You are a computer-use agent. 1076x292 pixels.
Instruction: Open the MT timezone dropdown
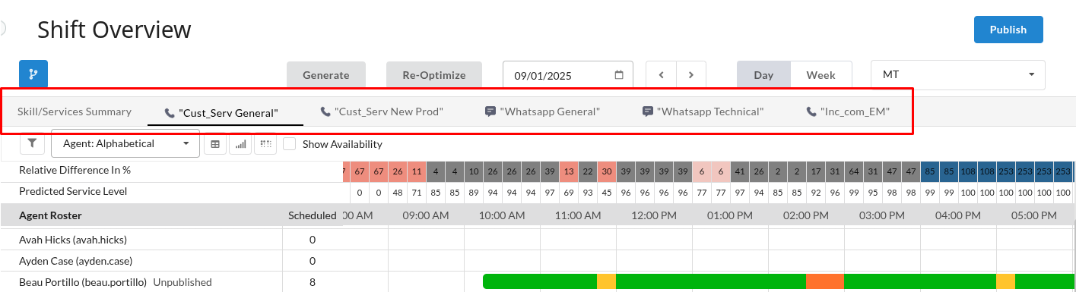click(x=958, y=75)
